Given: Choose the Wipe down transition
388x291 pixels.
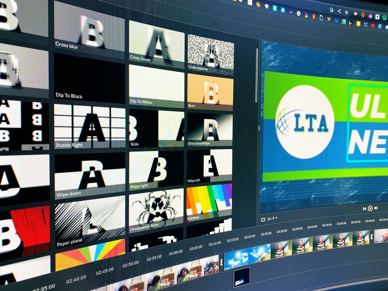Looking at the screenshot, I should coord(90,176).
